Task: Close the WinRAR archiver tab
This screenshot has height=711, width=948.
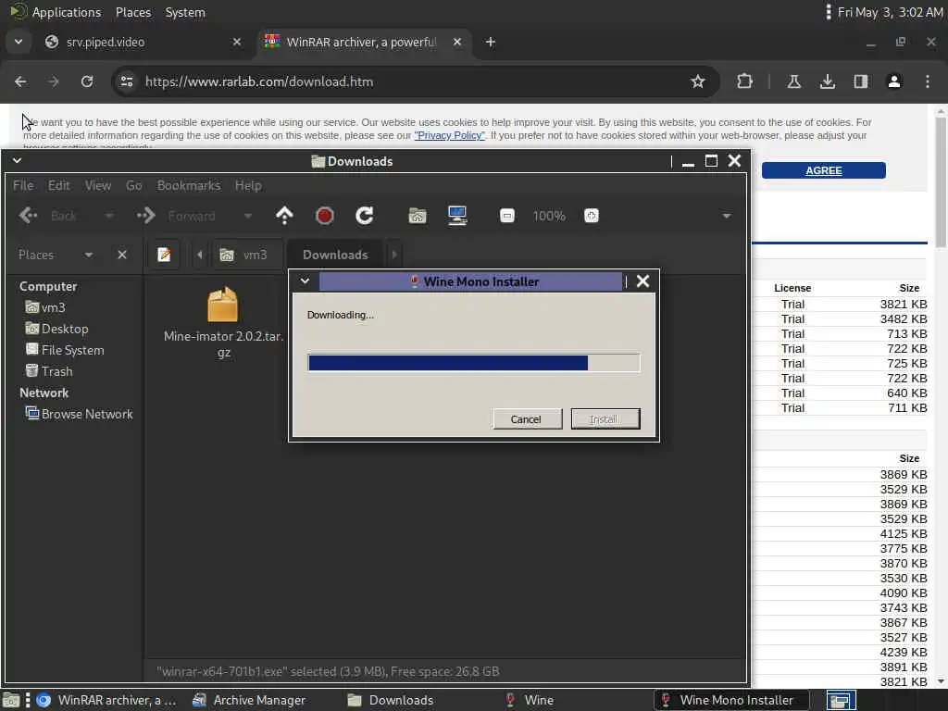Action: pyautogui.click(x=457, y=42)
